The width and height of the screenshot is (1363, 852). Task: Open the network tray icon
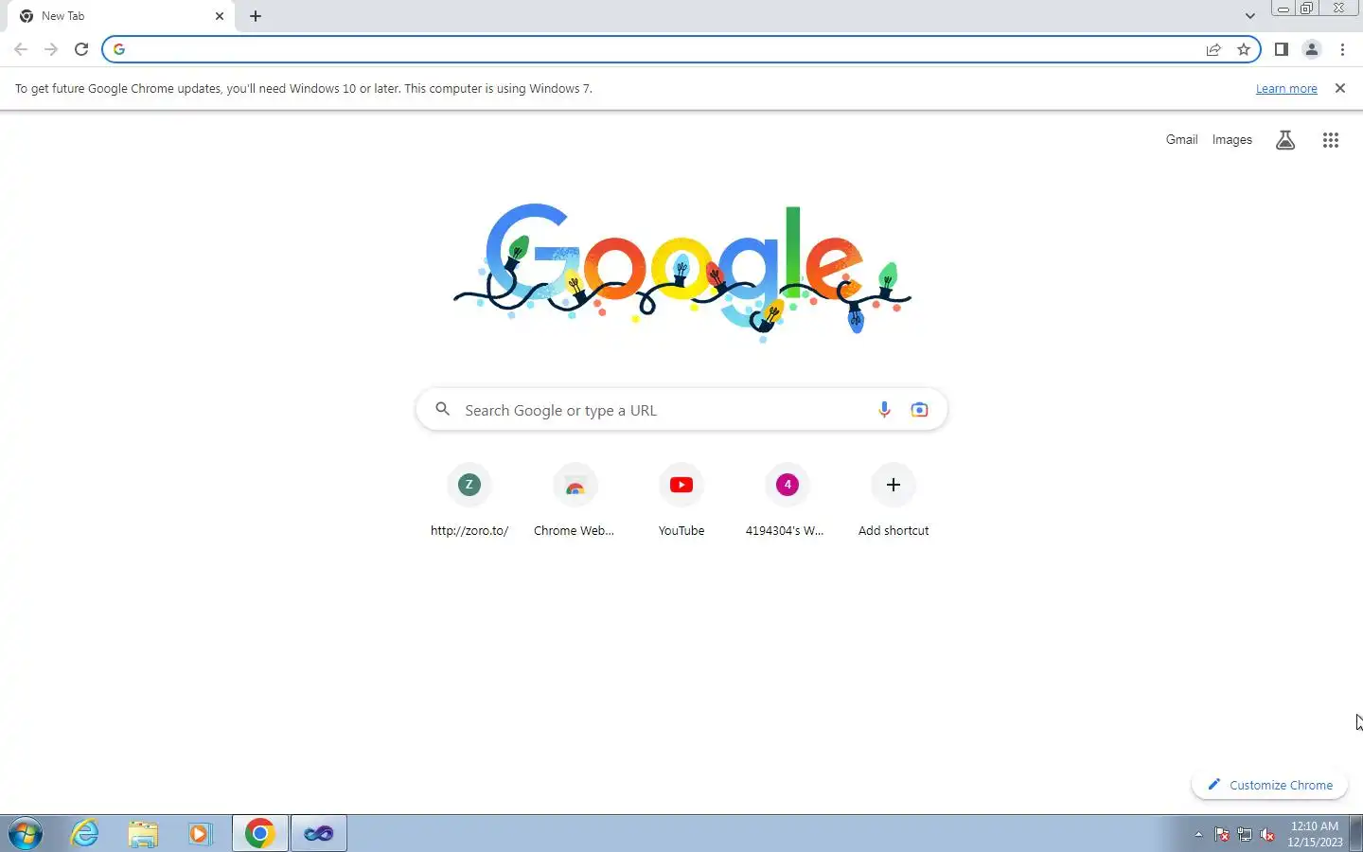(1245, 835)
